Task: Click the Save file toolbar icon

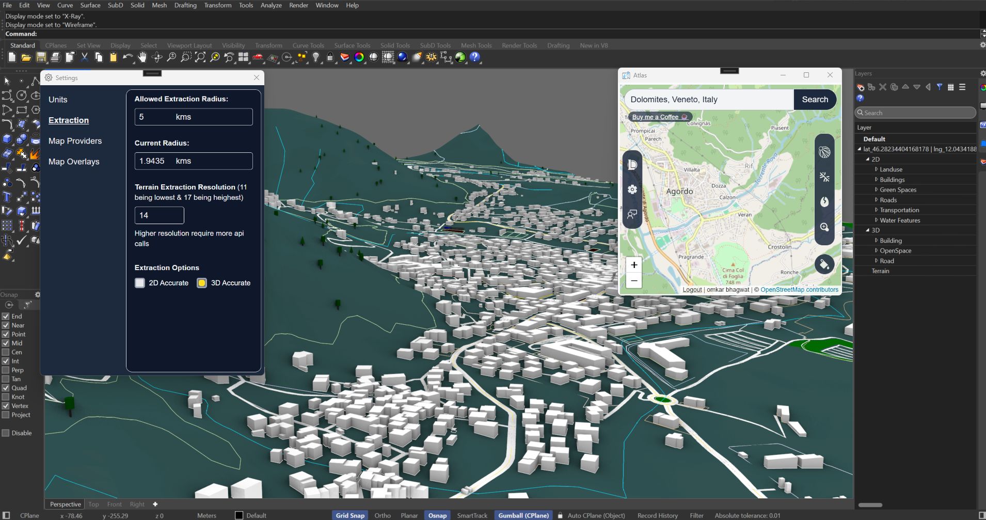Action: [41, 57]
